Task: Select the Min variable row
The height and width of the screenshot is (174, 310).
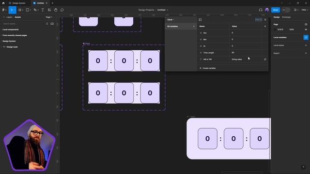Action: pos(232,40)
